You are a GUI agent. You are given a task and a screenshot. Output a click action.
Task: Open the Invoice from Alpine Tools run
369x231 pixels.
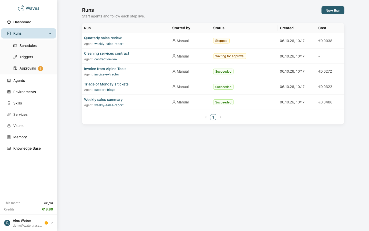point(105,69)
